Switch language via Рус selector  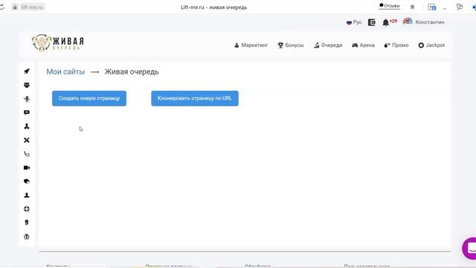click(x=354, y=22)
